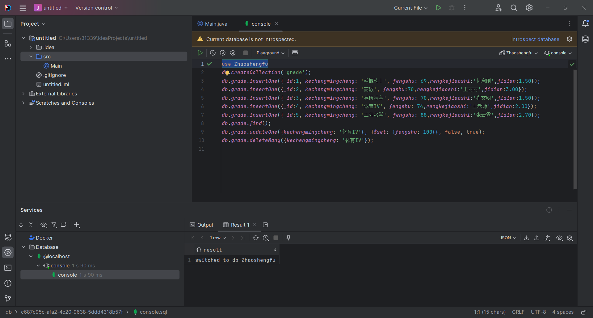Screen dimensions: 593x318
Task: Open the Version control menu
Action: (96, 8)
